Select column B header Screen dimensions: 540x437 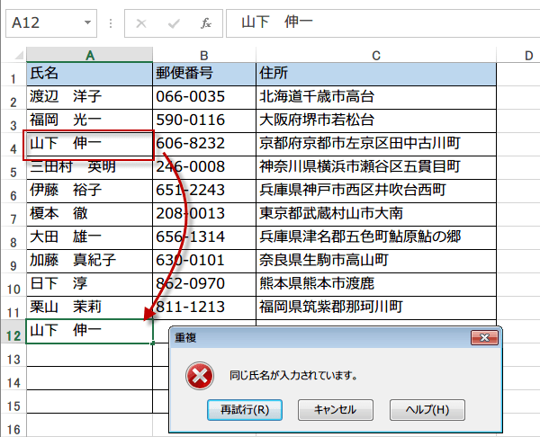pyautogui.click(x=204, y=55)
